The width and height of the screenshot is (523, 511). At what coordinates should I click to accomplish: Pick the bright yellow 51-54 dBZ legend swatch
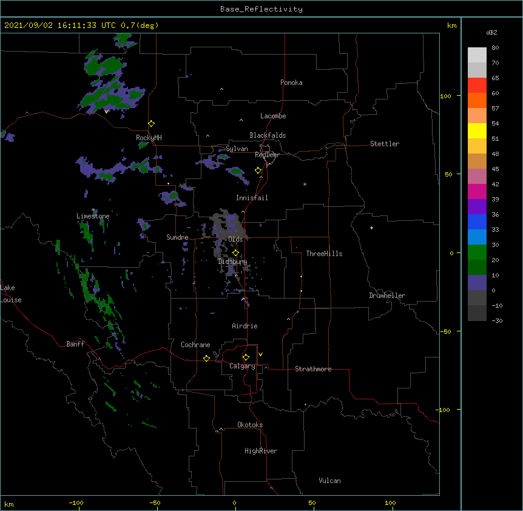[x=477, y=130]
